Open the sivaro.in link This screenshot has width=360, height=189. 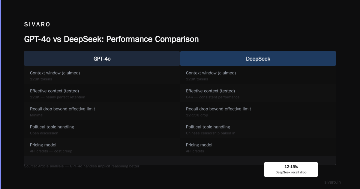[x=332, y=182]
